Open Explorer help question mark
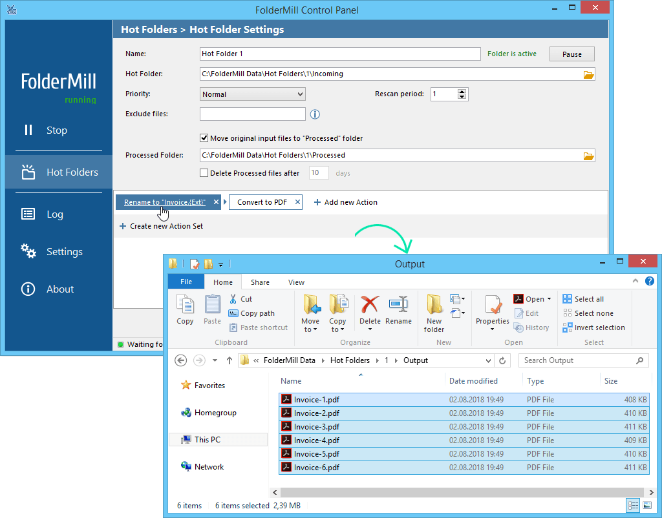The width and height of the screenshot is (662, 518). [649, 281]
